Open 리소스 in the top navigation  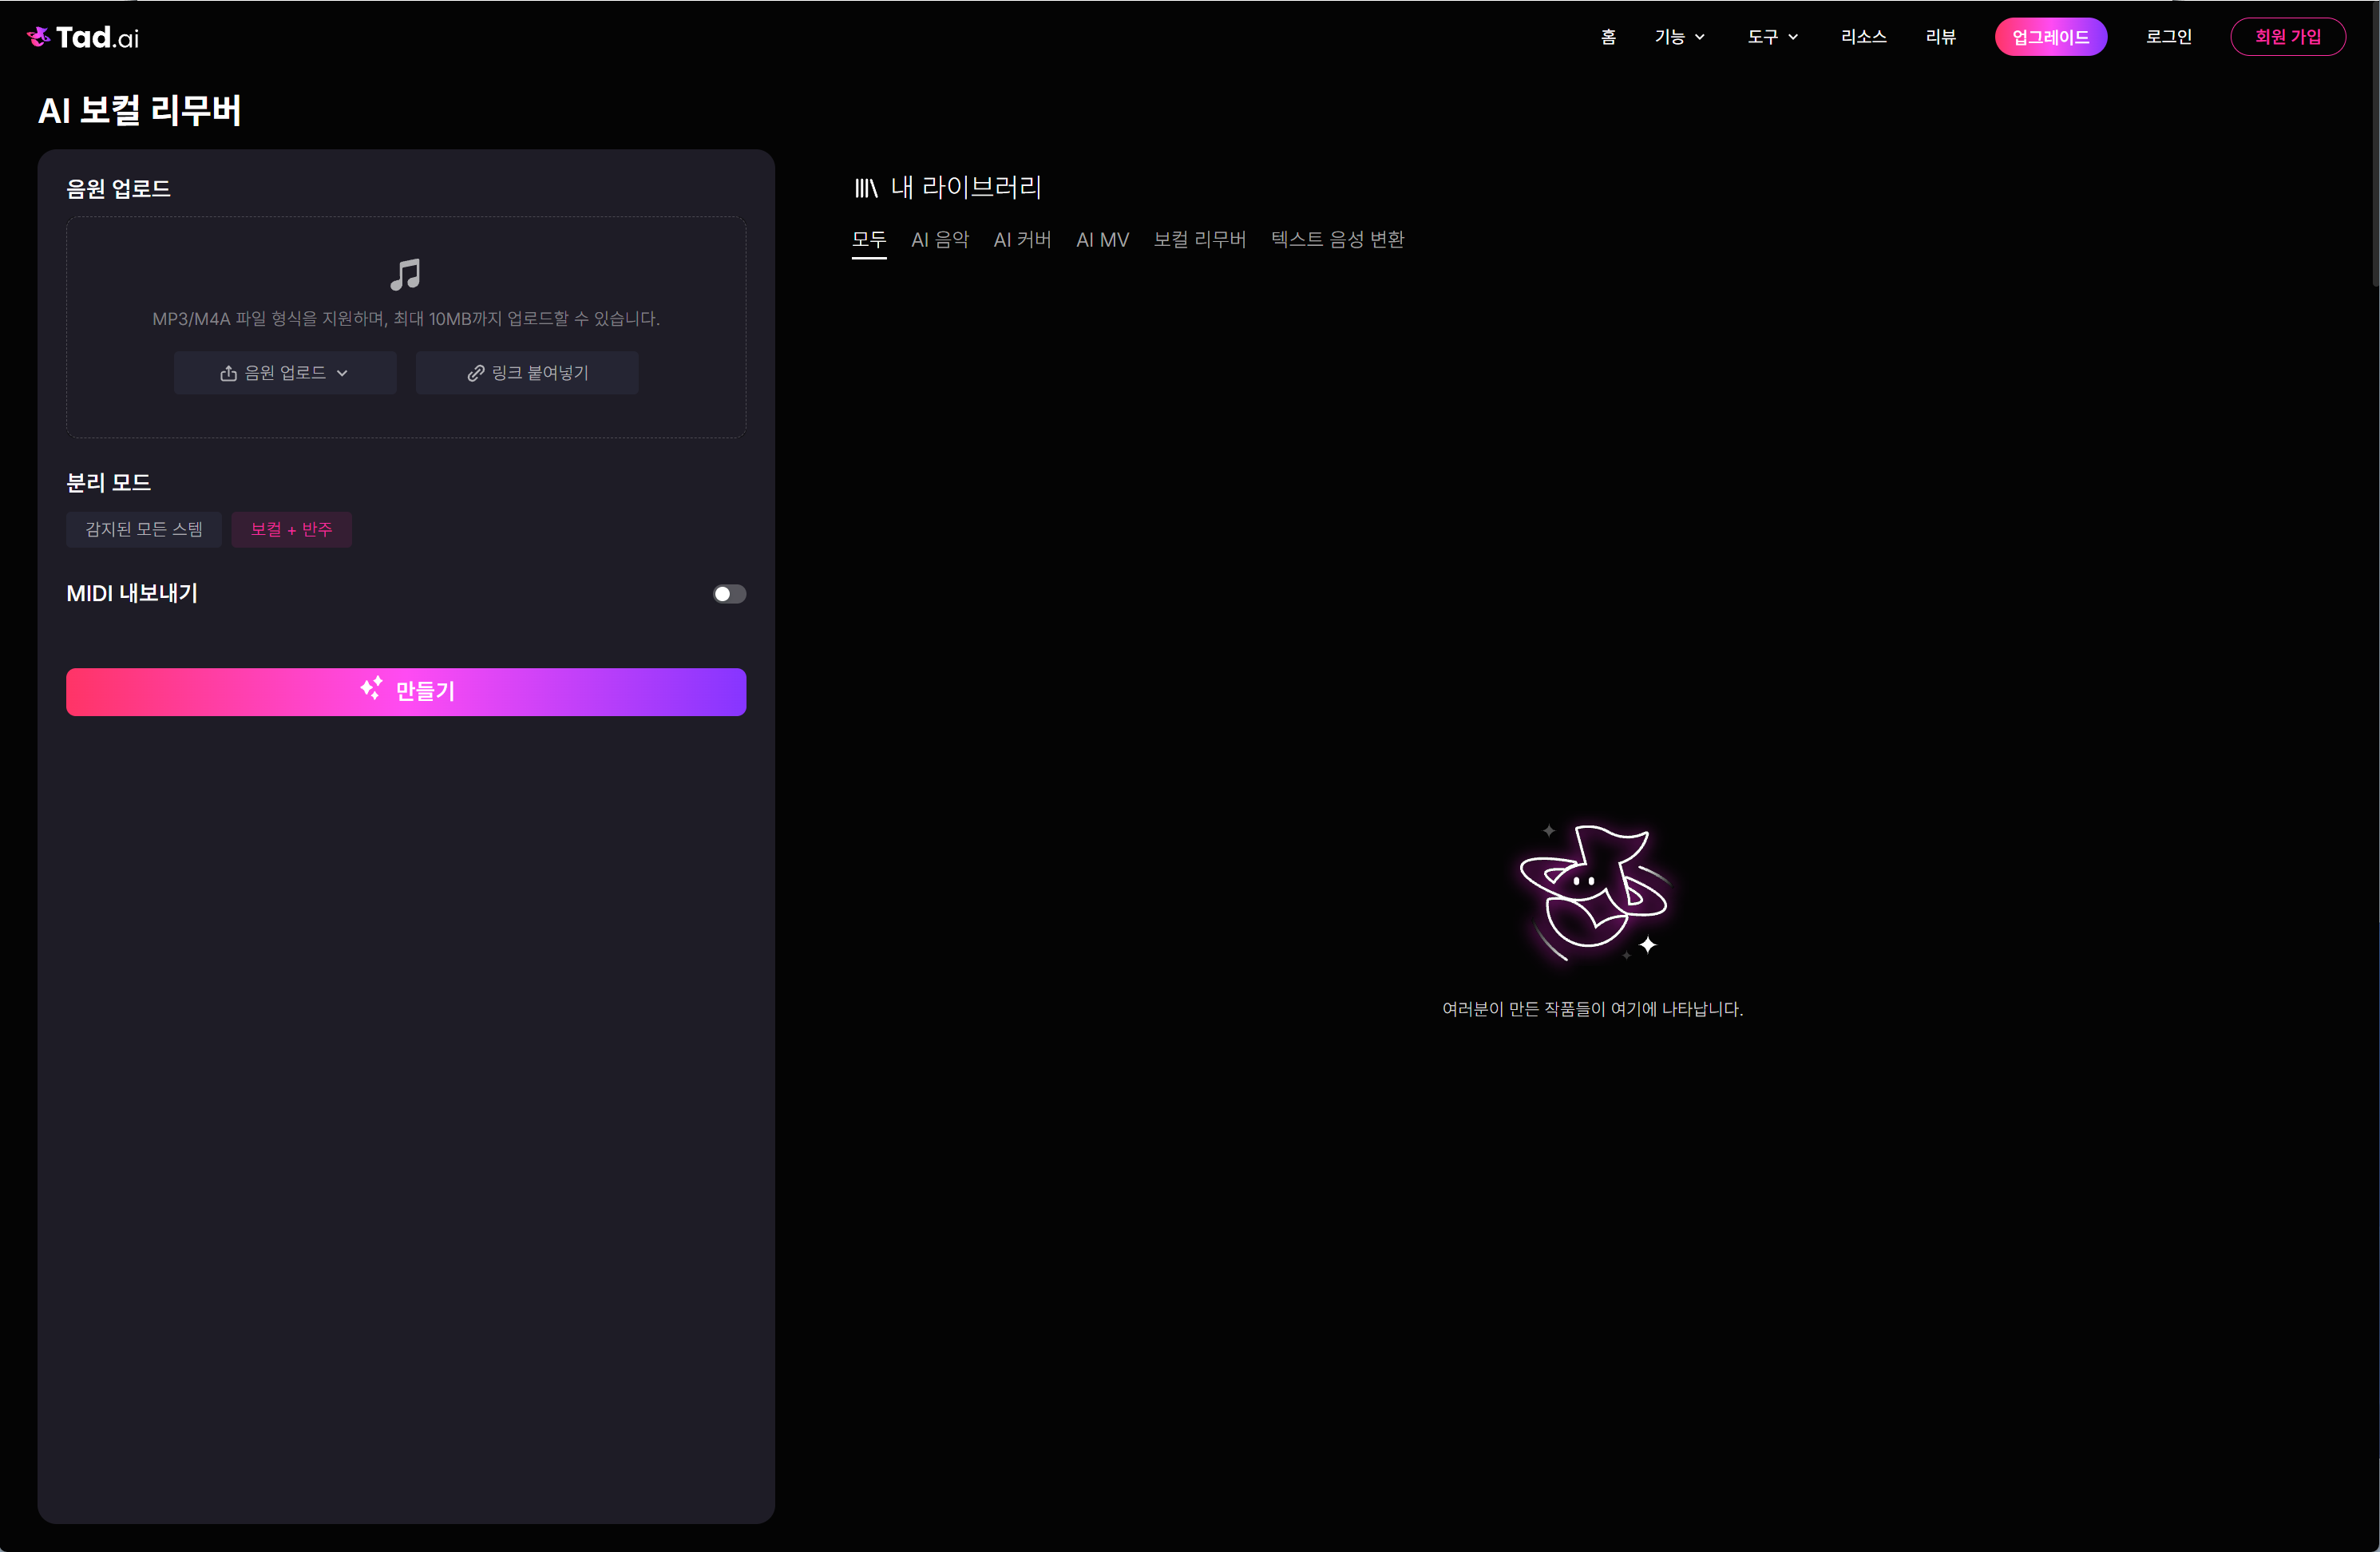point(1864,37)
